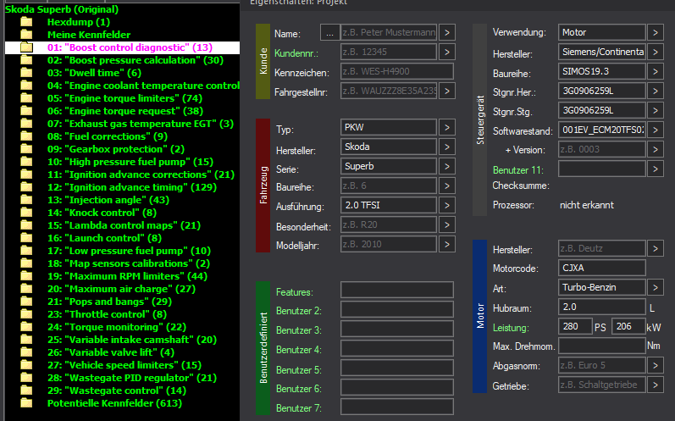The height and width of the screenshot is (421, 675).
Task: Open the arrow list for Getriebe field
Action: click(656, 385)
